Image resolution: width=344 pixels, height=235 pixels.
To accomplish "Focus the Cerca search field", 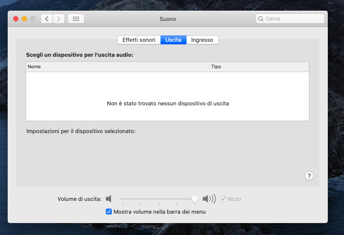I will (290, 19).
